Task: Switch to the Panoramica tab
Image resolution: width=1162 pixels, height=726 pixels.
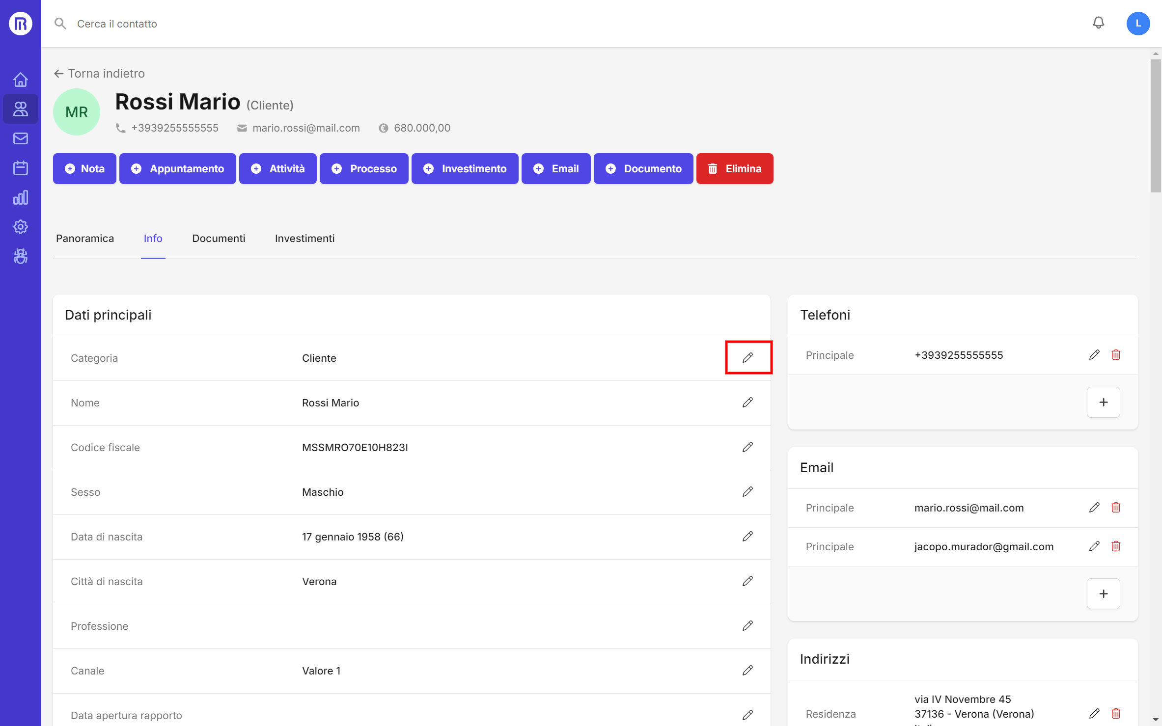Action: click(x=85, y=239)
